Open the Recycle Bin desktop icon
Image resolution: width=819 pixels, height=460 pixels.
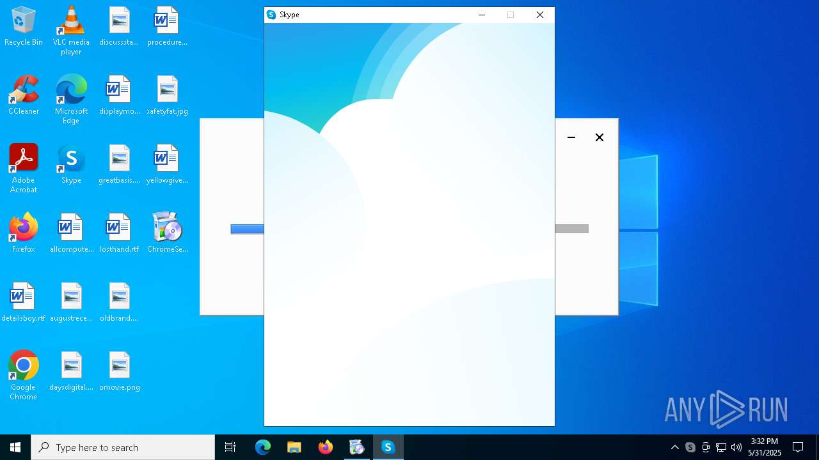(24, 27)
